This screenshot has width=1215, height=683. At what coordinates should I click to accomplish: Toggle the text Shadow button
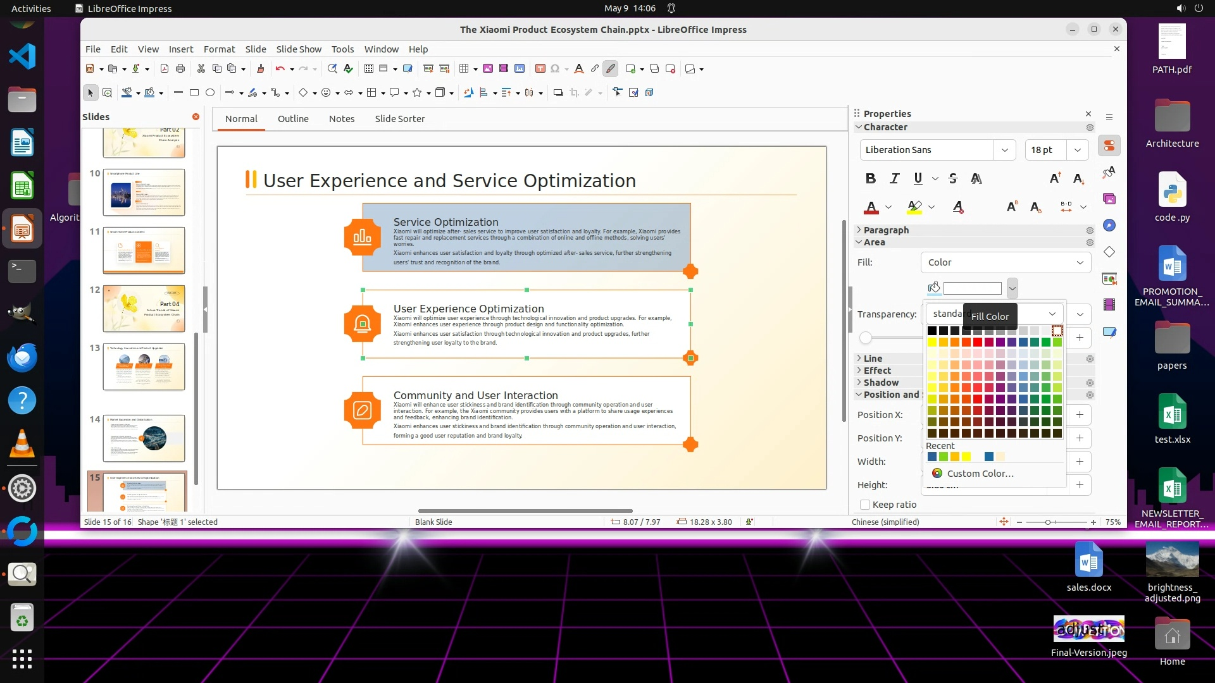pos(976,178)
